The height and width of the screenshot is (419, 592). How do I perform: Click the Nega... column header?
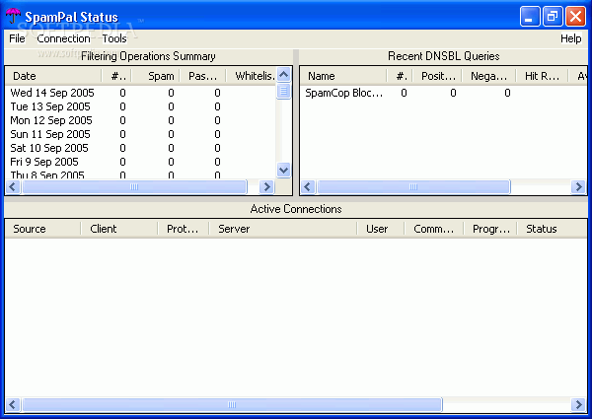pos(488,76)
